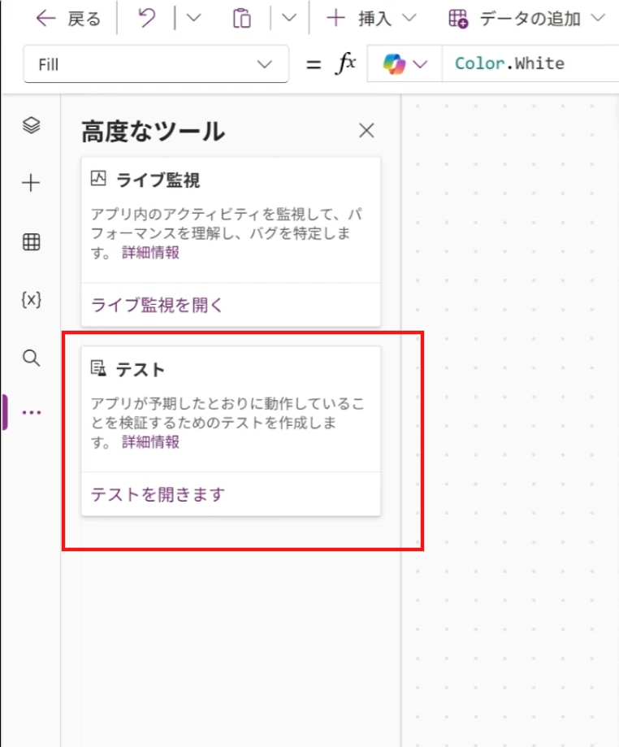
Task: Open the データの追加 menu
Action: [x=526, y=19]
